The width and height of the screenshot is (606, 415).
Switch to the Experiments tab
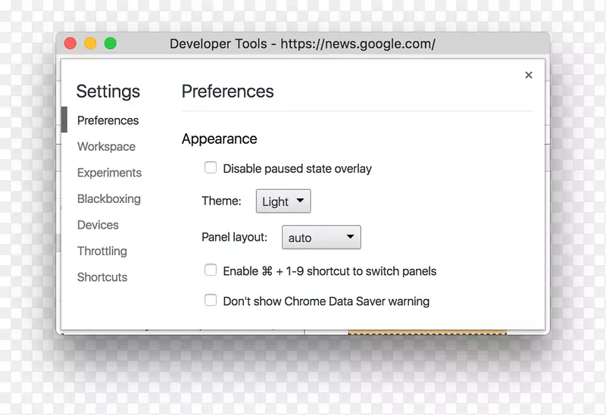pos(109,173)
